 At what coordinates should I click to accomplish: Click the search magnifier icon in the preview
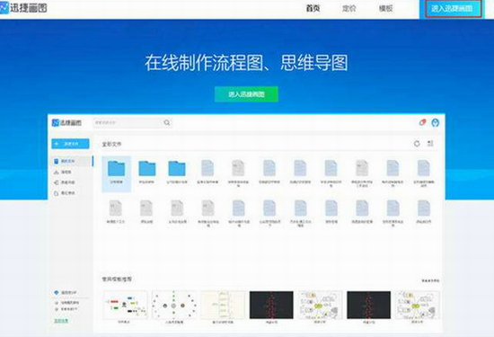(167, 122)
